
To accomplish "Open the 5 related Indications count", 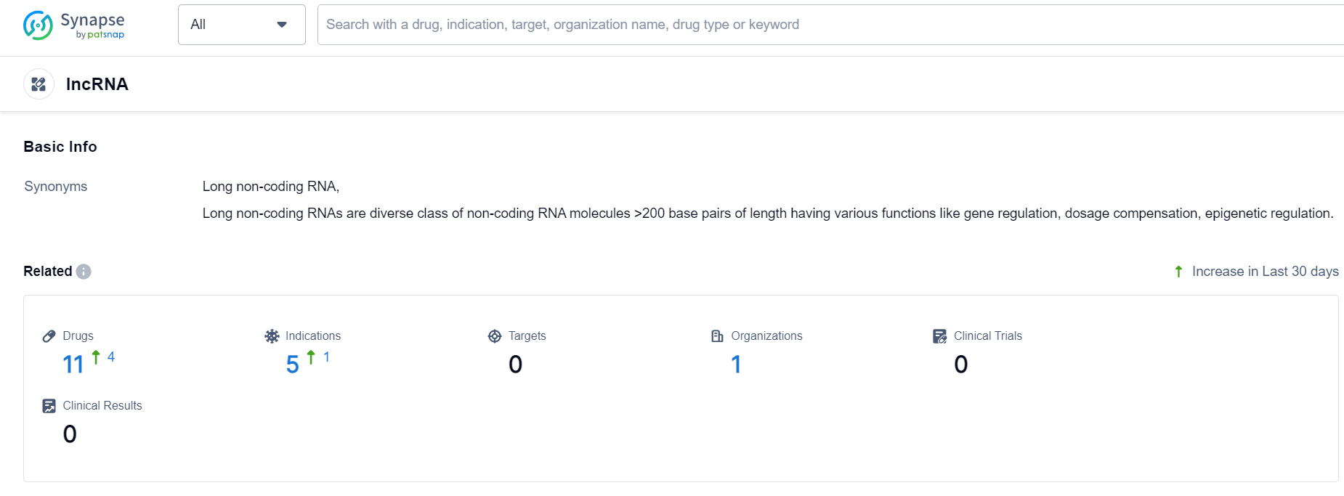I will click(292, 364).
